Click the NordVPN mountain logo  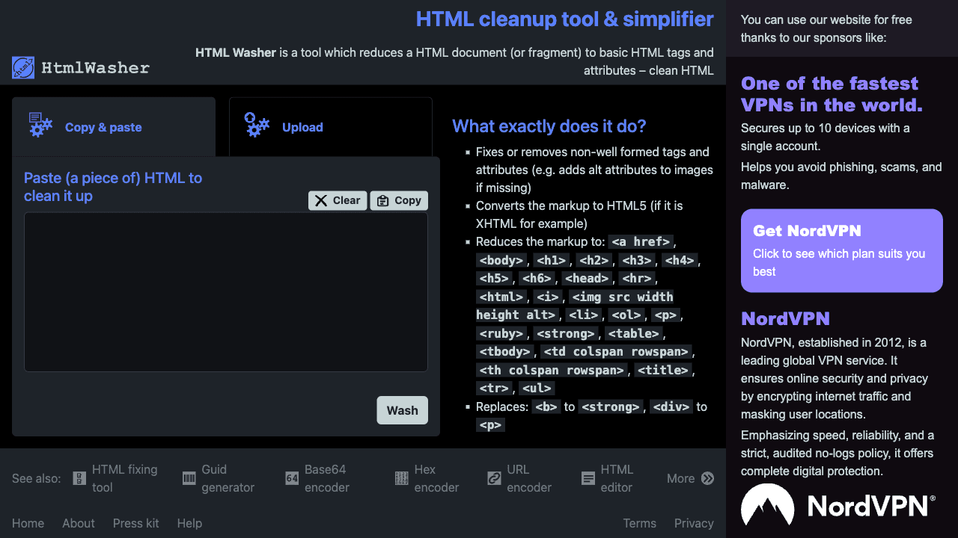pos(768,505)
